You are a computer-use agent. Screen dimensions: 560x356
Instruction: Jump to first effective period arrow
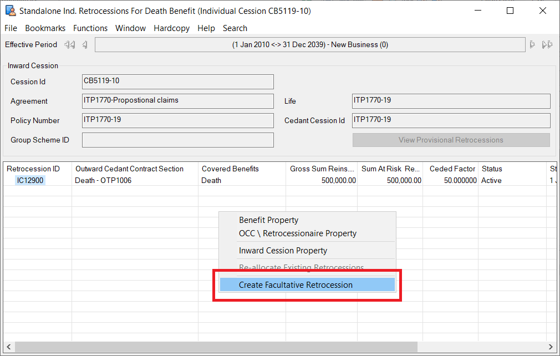tap(69, 44)
